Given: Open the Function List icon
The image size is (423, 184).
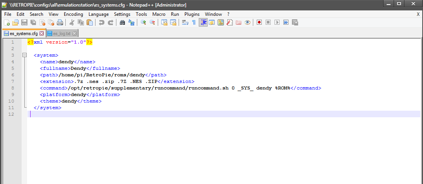Looking at the screenshot, I should point(230,23).
